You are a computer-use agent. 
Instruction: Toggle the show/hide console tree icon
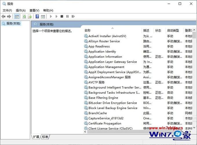pyautogui.click(x=17, y=17)
